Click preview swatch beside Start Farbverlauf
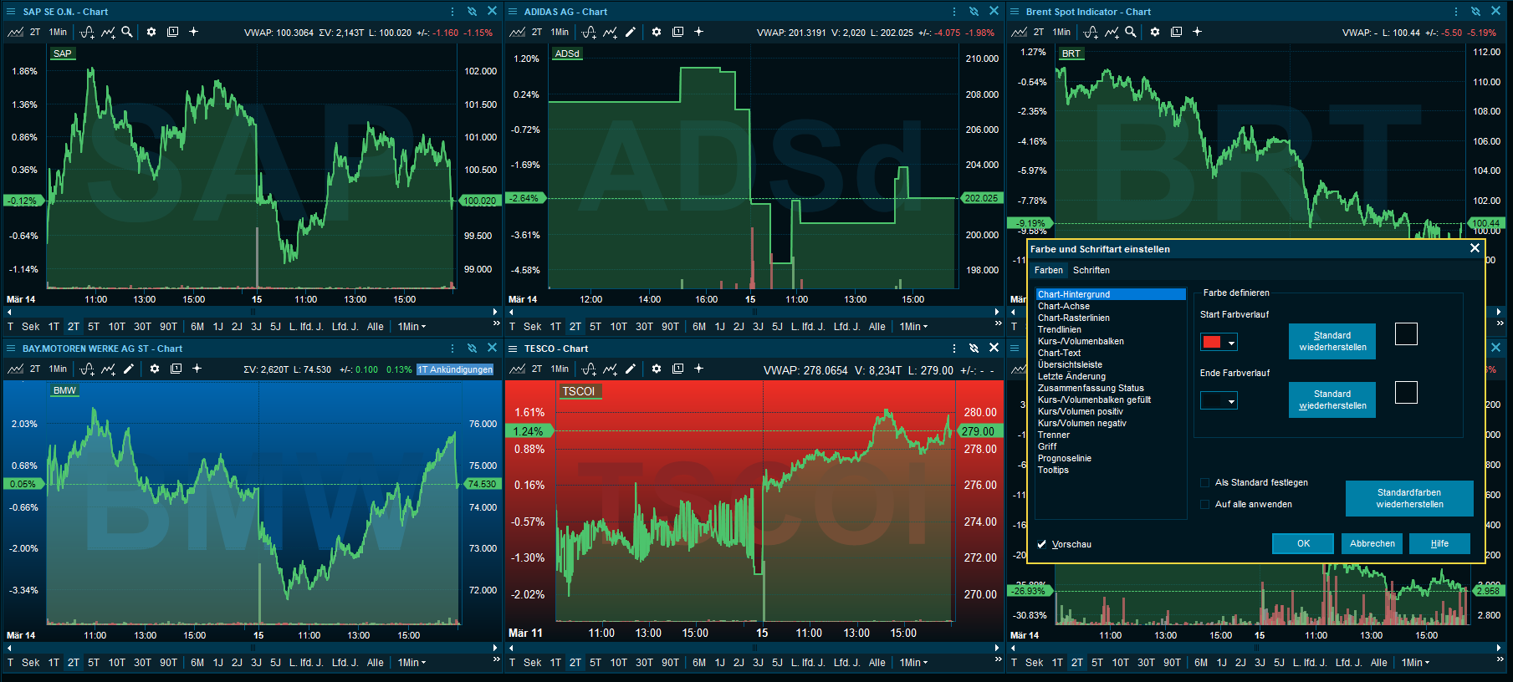Image resolution: width=1513 pixels, height=682 pixels. 1406,334
